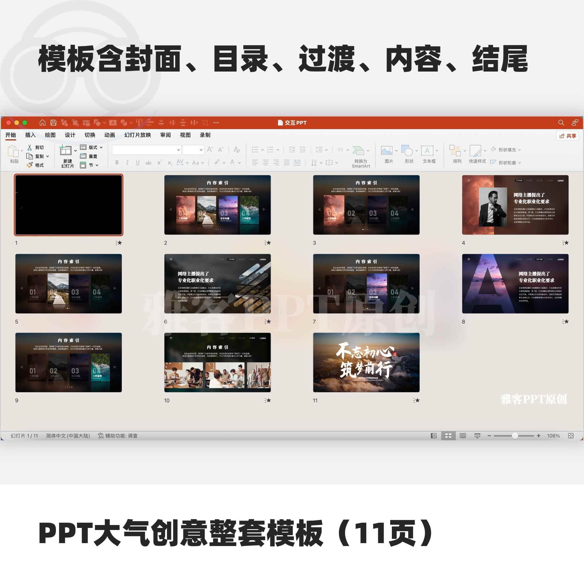
Task: Click the Home icon in title bar
Action: (x=43, y=123)
